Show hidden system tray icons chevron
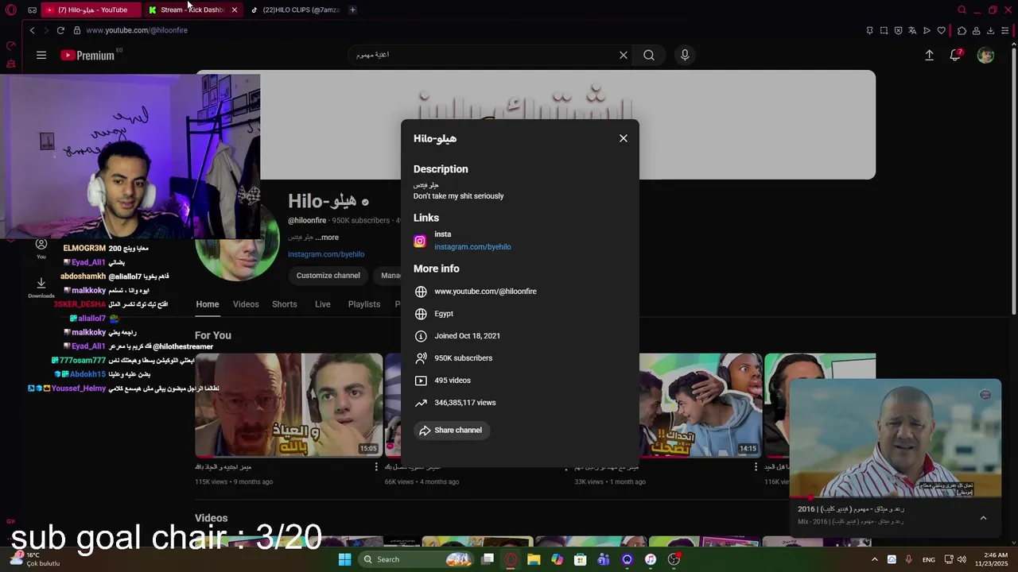This screenshot has height=572, width=1018. click(x=875, y=559)
